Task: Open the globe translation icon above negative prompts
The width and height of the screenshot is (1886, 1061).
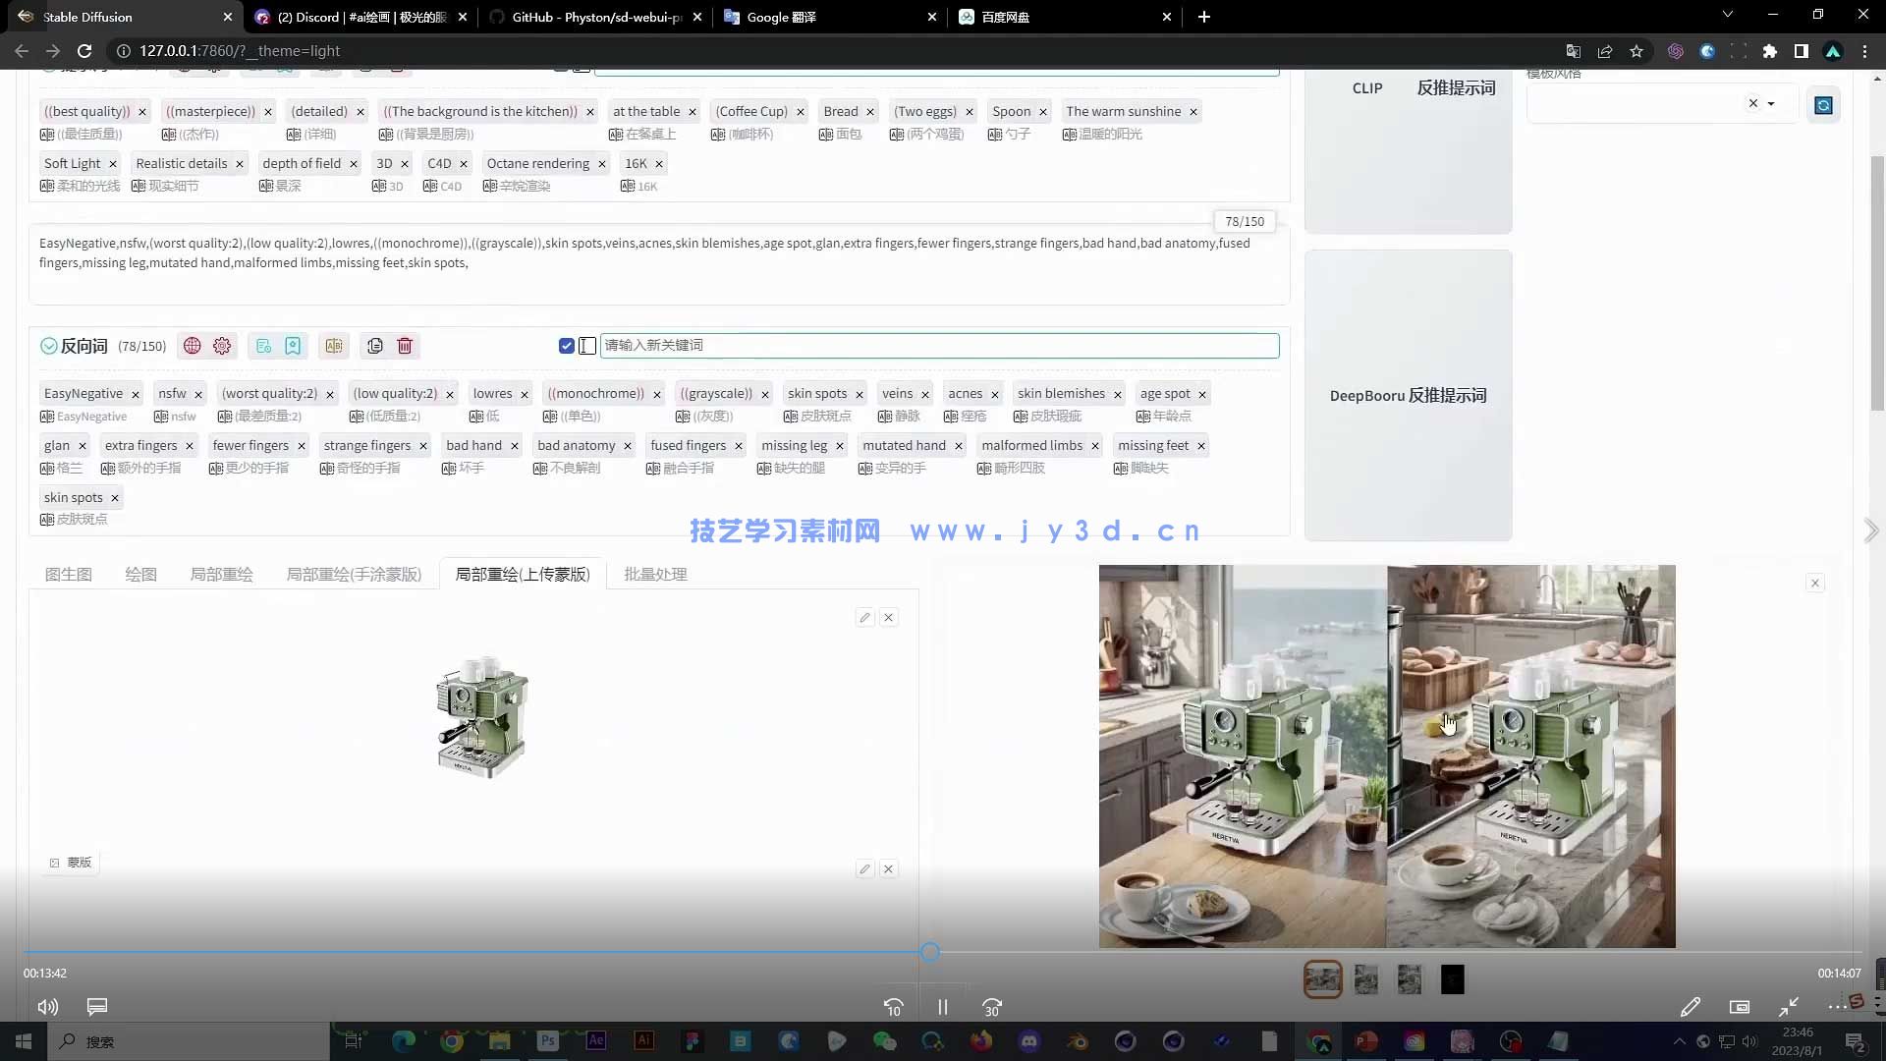Action: 192,346
